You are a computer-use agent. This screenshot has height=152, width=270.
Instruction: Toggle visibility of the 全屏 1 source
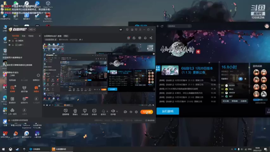pos(9,45)
